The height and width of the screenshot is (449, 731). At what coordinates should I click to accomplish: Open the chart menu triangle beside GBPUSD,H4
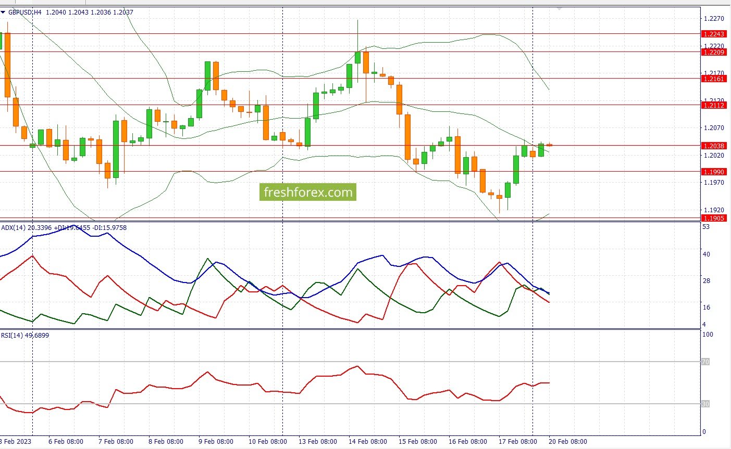[x=3, y=12]
